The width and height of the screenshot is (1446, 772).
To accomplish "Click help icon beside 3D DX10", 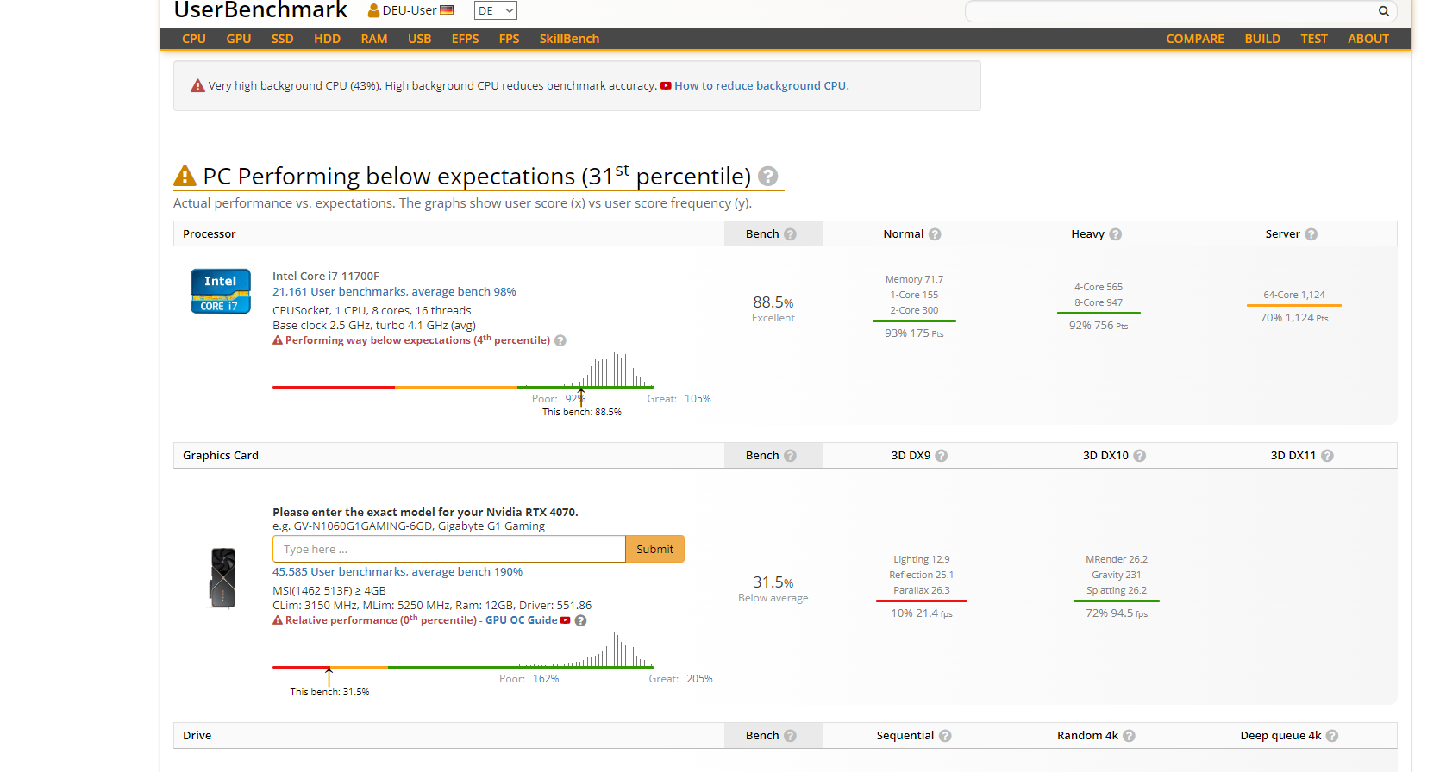I will point(1139,456).
